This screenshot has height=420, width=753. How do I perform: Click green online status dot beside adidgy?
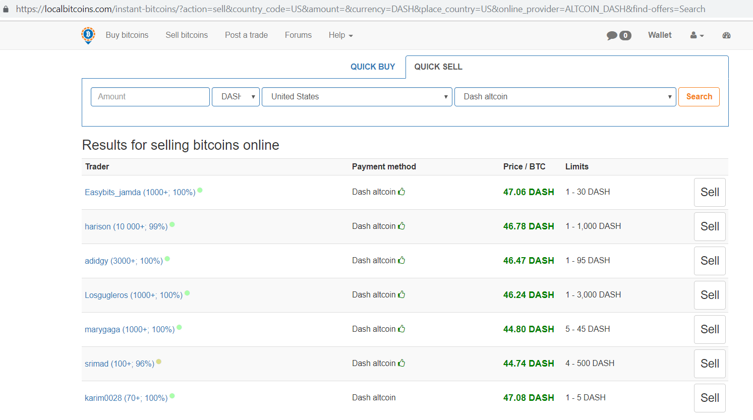[167, 259]
